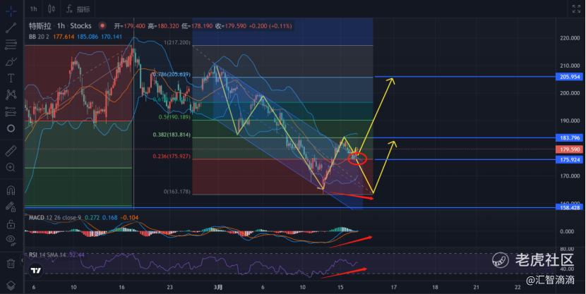Open the icons and shapes tool
Screen dimensions: 586x294
pyautogui.click(x=11, y=128)
